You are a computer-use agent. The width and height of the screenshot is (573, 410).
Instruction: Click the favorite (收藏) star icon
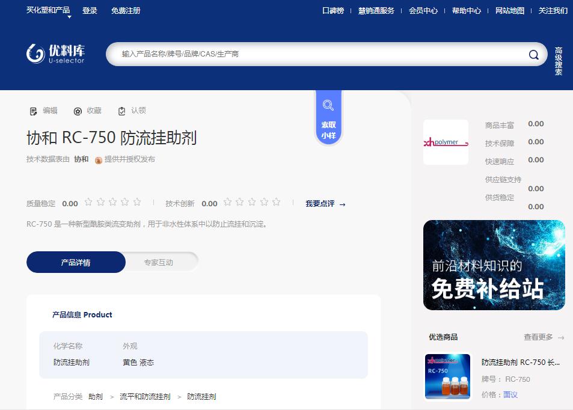coord(78,111)
